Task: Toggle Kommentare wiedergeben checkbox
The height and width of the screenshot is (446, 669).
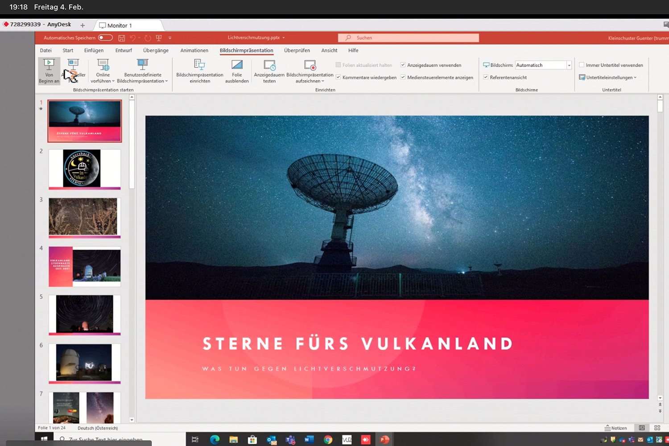Action: click(x=338, y=77)
